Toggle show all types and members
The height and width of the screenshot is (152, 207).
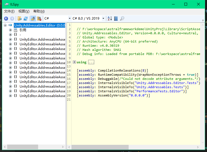pyautogui.click(x=39, y=19)
